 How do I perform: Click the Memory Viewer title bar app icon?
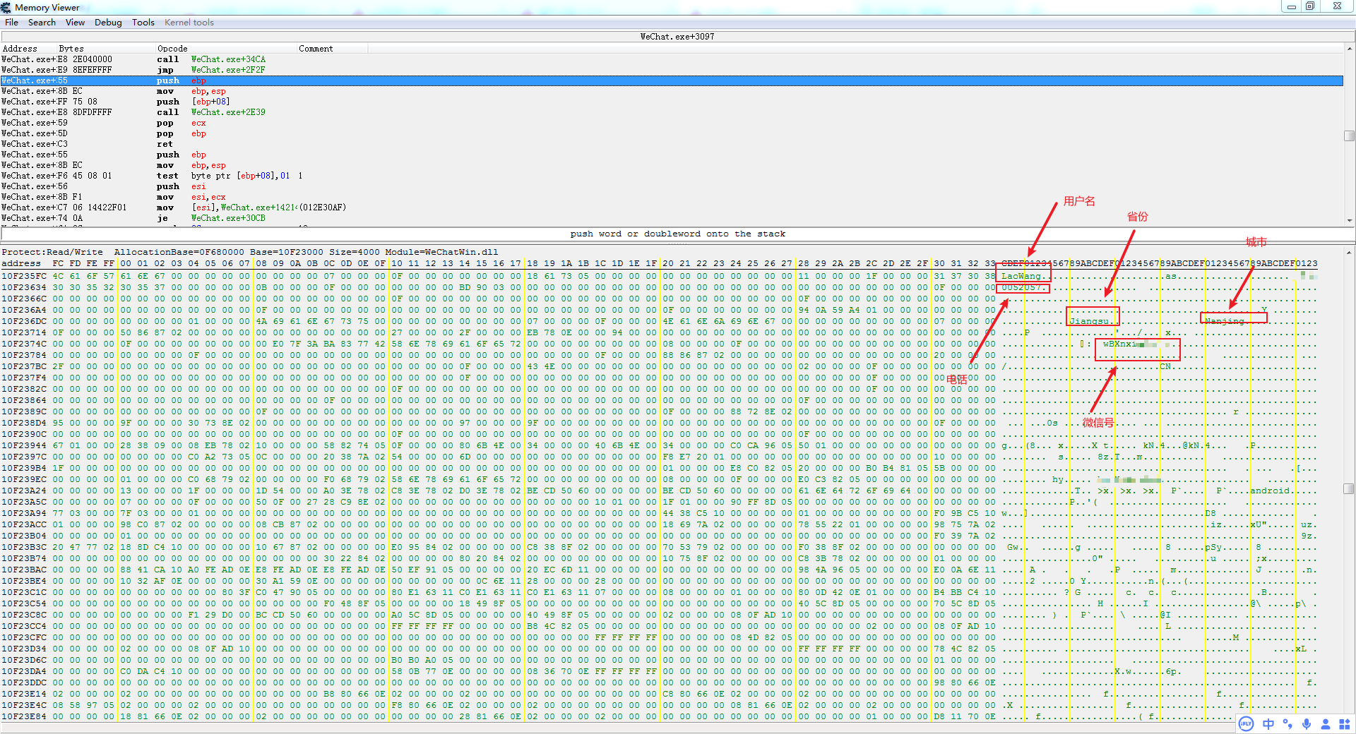coord(6,7)
